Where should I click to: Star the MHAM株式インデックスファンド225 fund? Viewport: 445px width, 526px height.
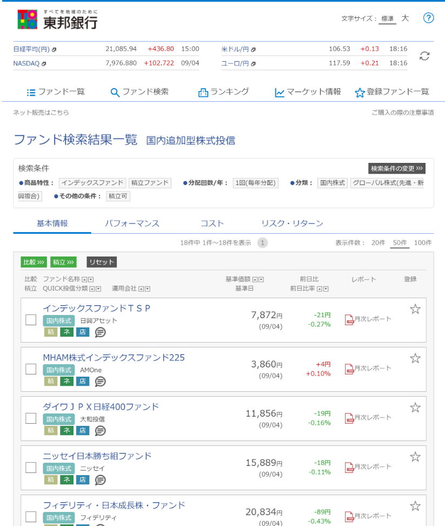(x=415, y=358)
